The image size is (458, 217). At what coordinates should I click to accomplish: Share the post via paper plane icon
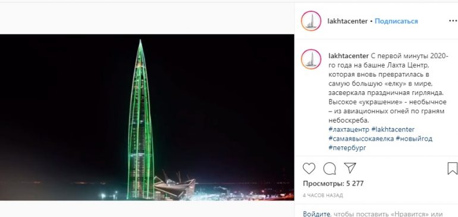tap(350, 168)
